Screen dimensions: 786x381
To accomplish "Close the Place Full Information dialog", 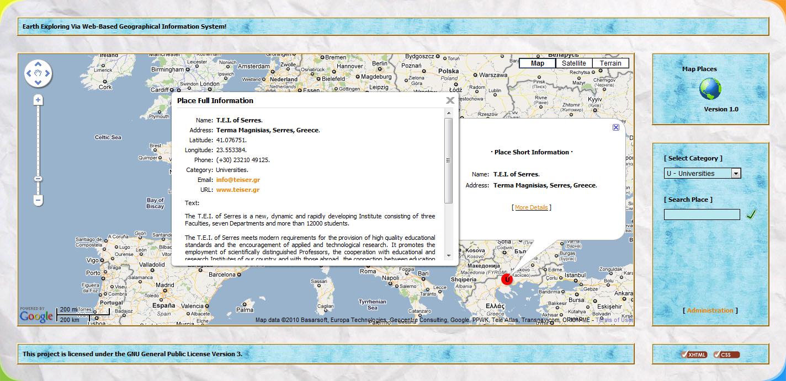I will pyautogui.click(x=450, y=100).
